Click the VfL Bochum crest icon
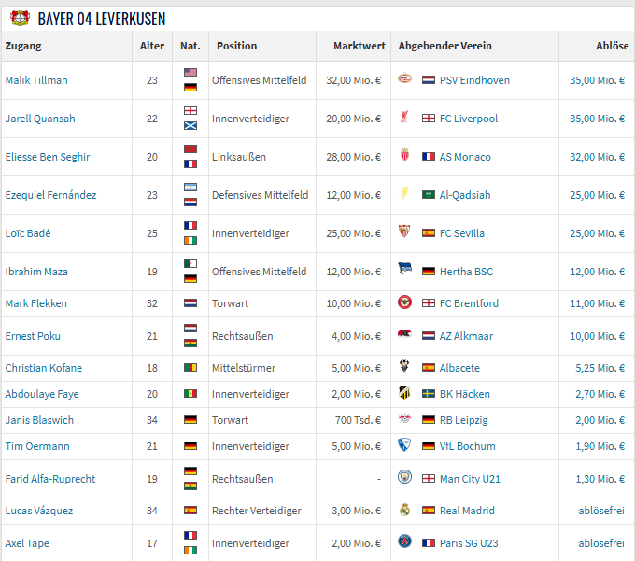635x561 pixels. [x=404, y=445]
